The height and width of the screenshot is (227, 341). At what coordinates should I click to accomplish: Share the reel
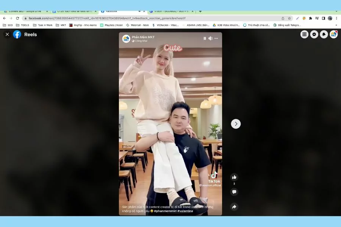234,207
